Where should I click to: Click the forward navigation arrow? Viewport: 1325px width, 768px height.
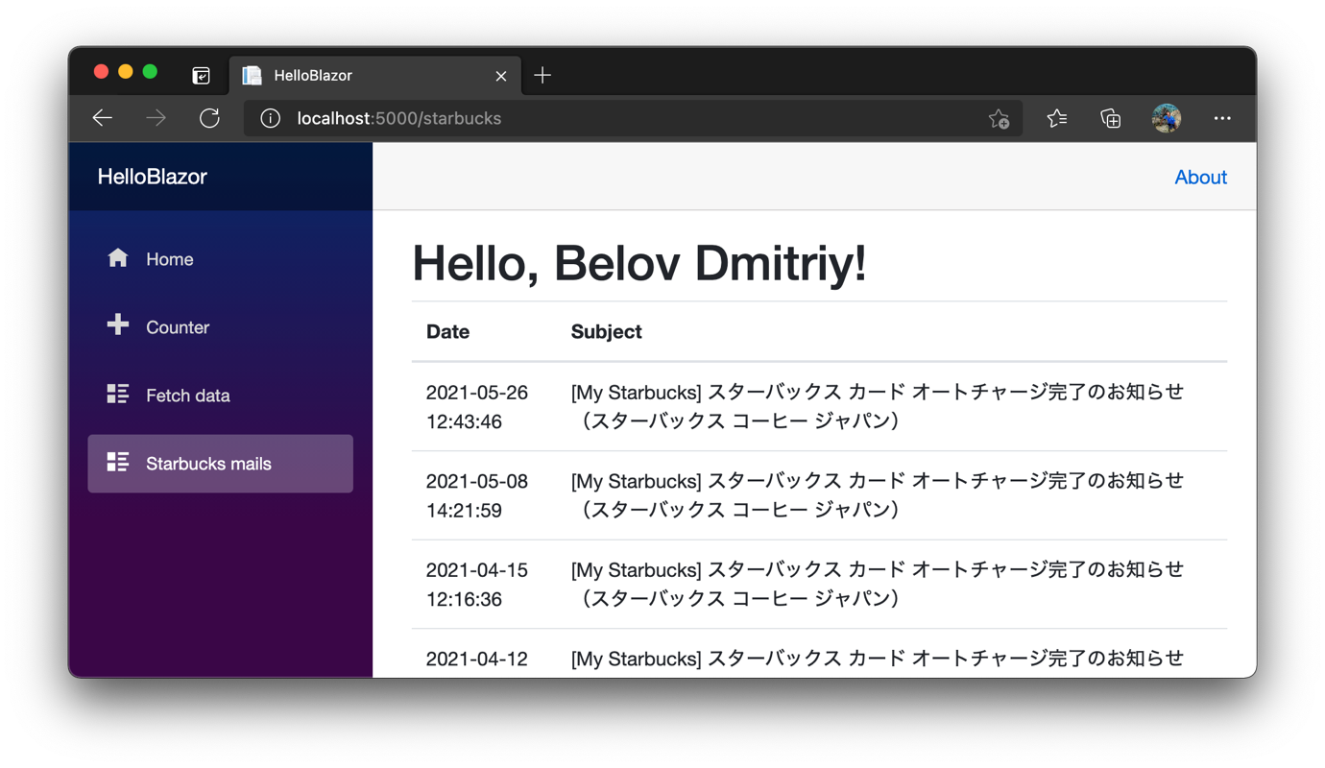[x=156, y=118]
